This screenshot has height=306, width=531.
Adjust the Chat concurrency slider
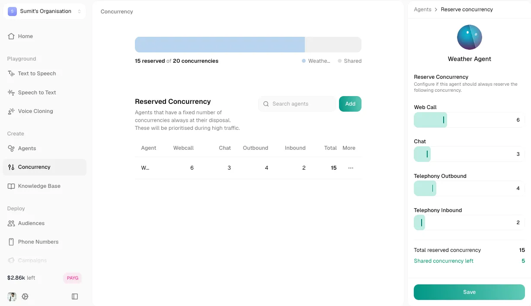(427, 154)
